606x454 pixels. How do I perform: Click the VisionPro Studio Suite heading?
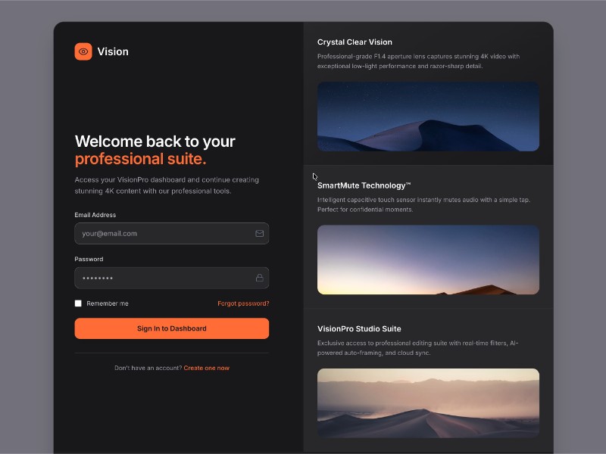(360, 328)
